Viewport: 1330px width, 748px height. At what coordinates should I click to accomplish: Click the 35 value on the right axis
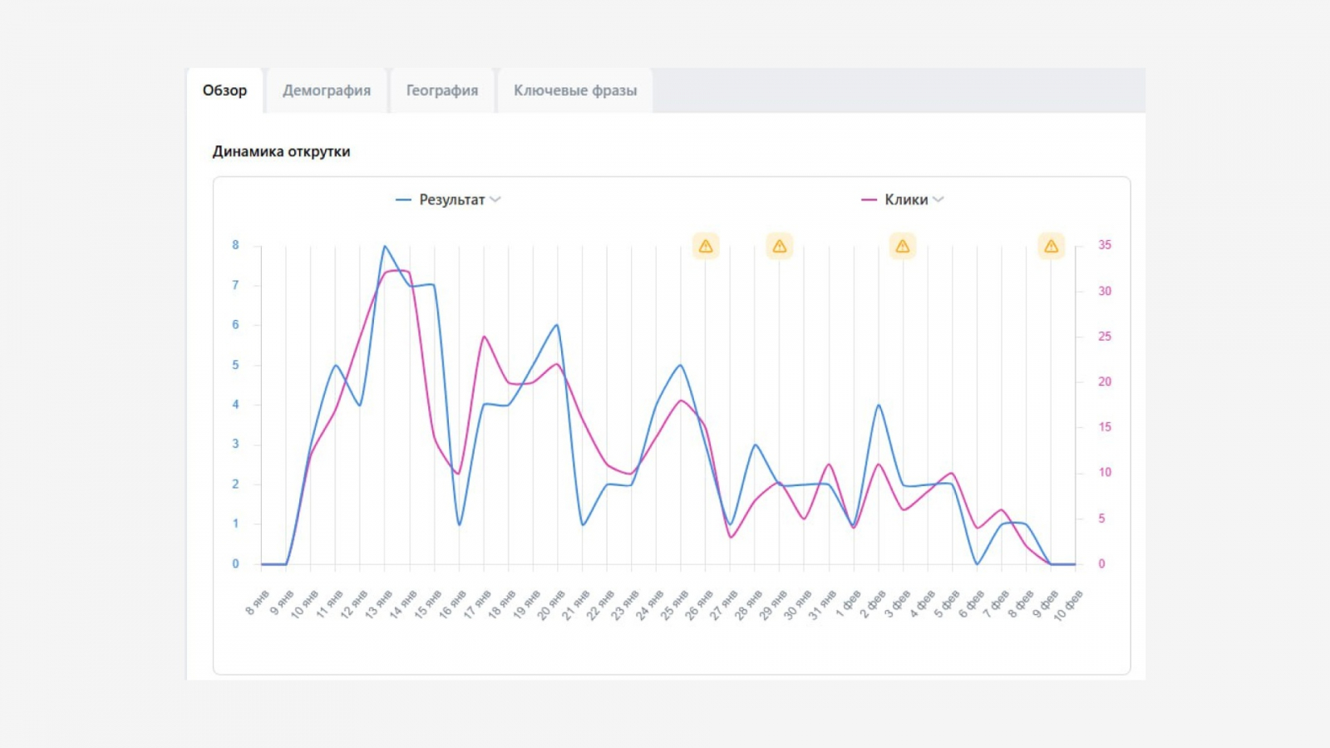(x=1104, y=245)
